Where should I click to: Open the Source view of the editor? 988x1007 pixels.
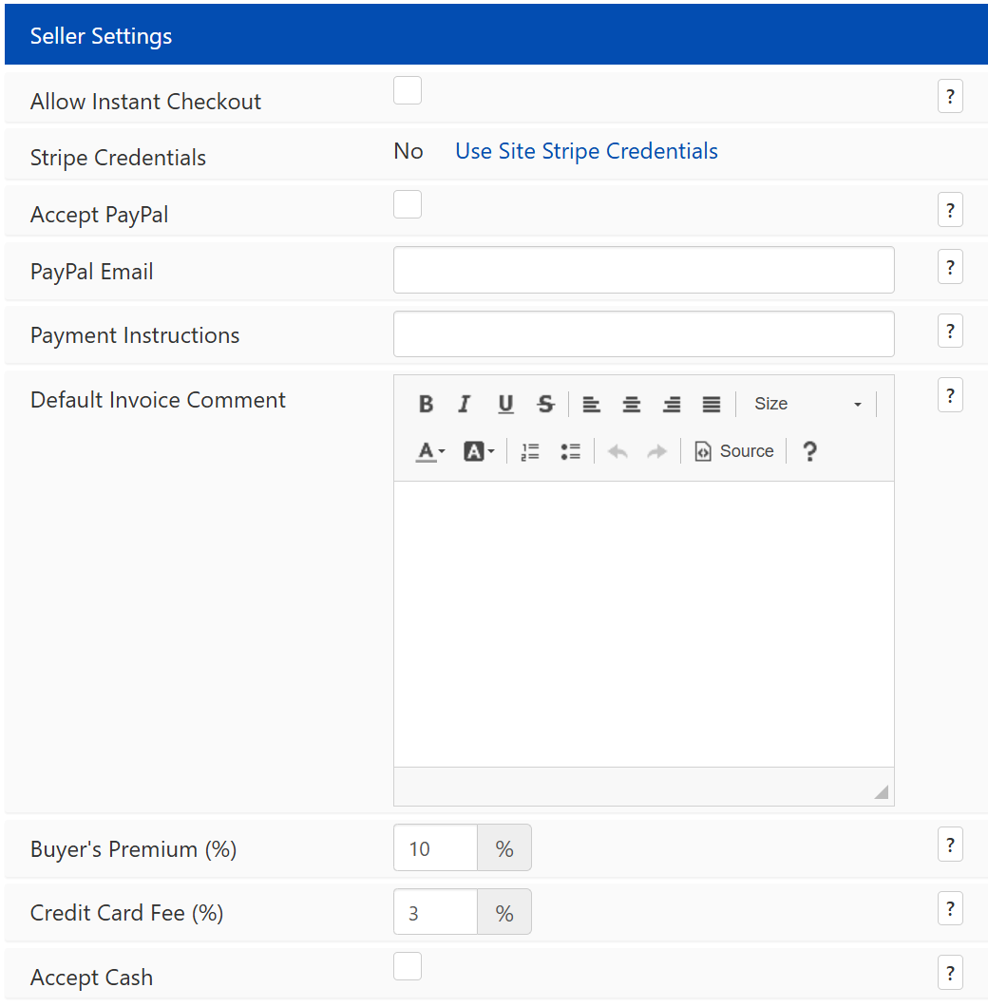tap(733, 450)
